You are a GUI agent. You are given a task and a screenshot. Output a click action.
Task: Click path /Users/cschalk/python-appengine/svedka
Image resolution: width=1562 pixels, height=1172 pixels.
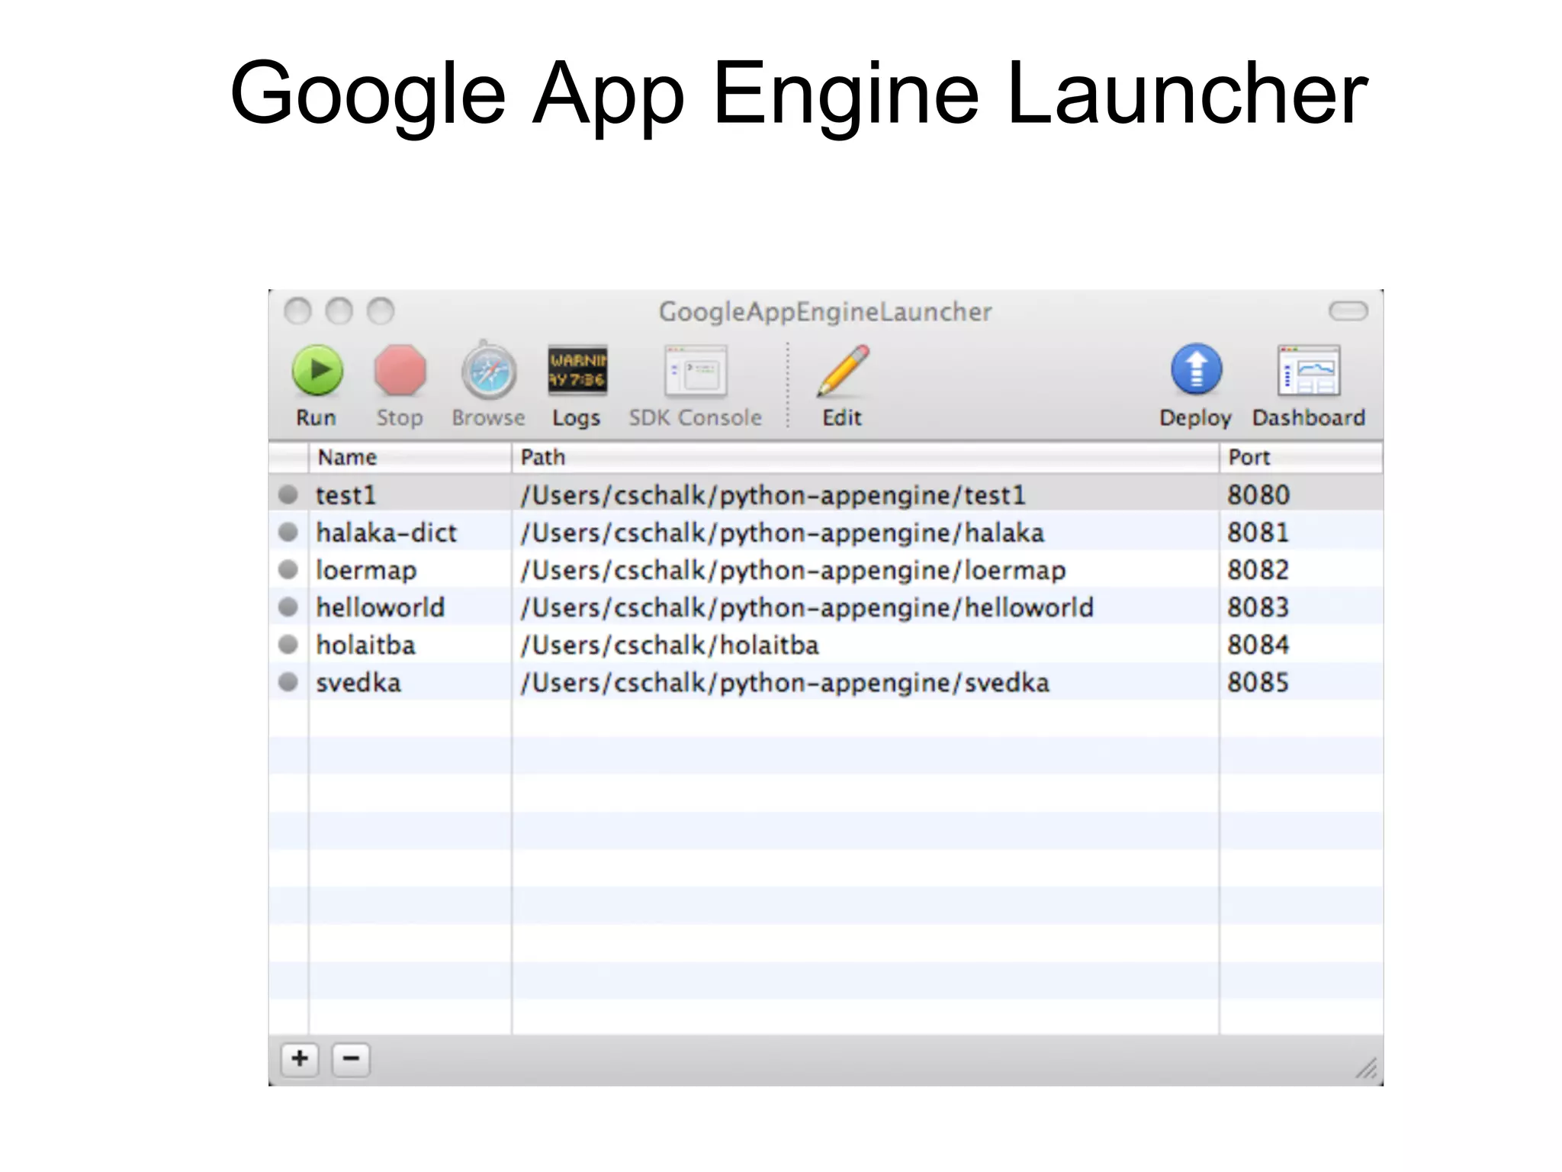(785, 683)
